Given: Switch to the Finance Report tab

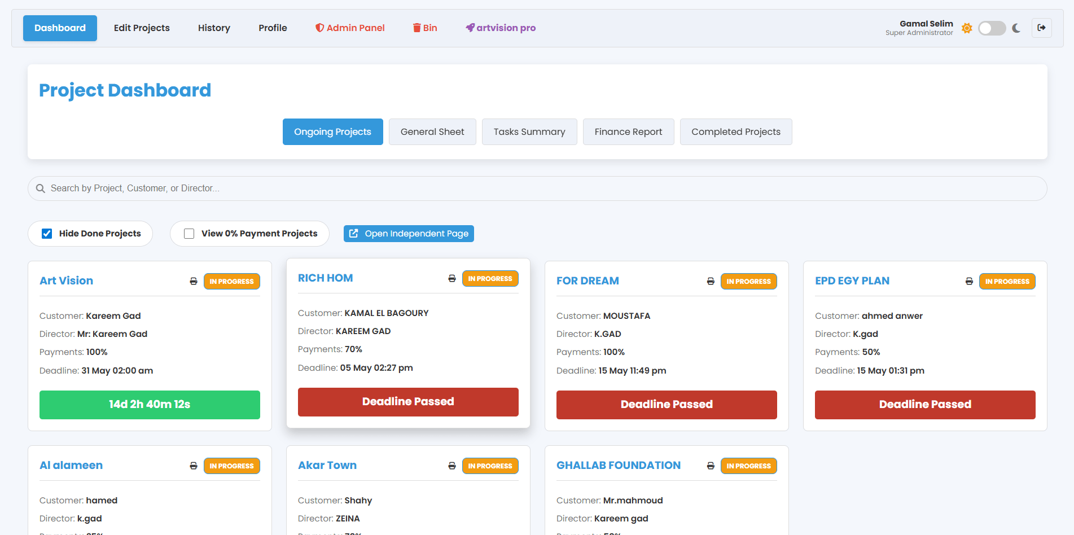Looking at the screenshot, I should (628, 131).
